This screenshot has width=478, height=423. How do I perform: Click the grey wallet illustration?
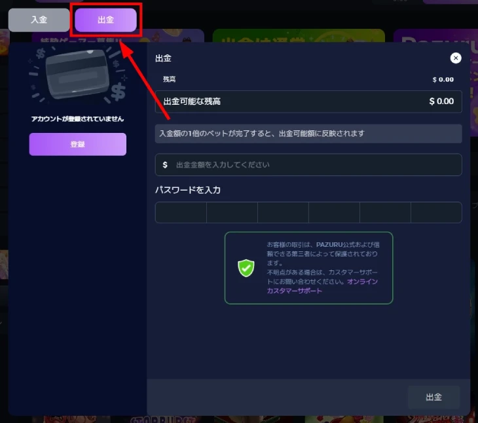(x=78, y=75)
